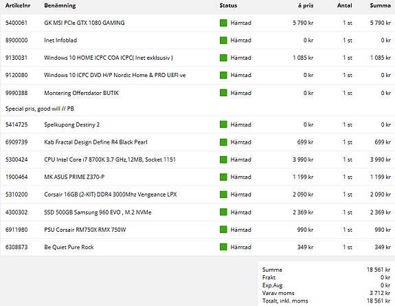Select the PSU Corsair RM750X row name
The height and width of the screenshot is (306, 395).
(85, 230)
